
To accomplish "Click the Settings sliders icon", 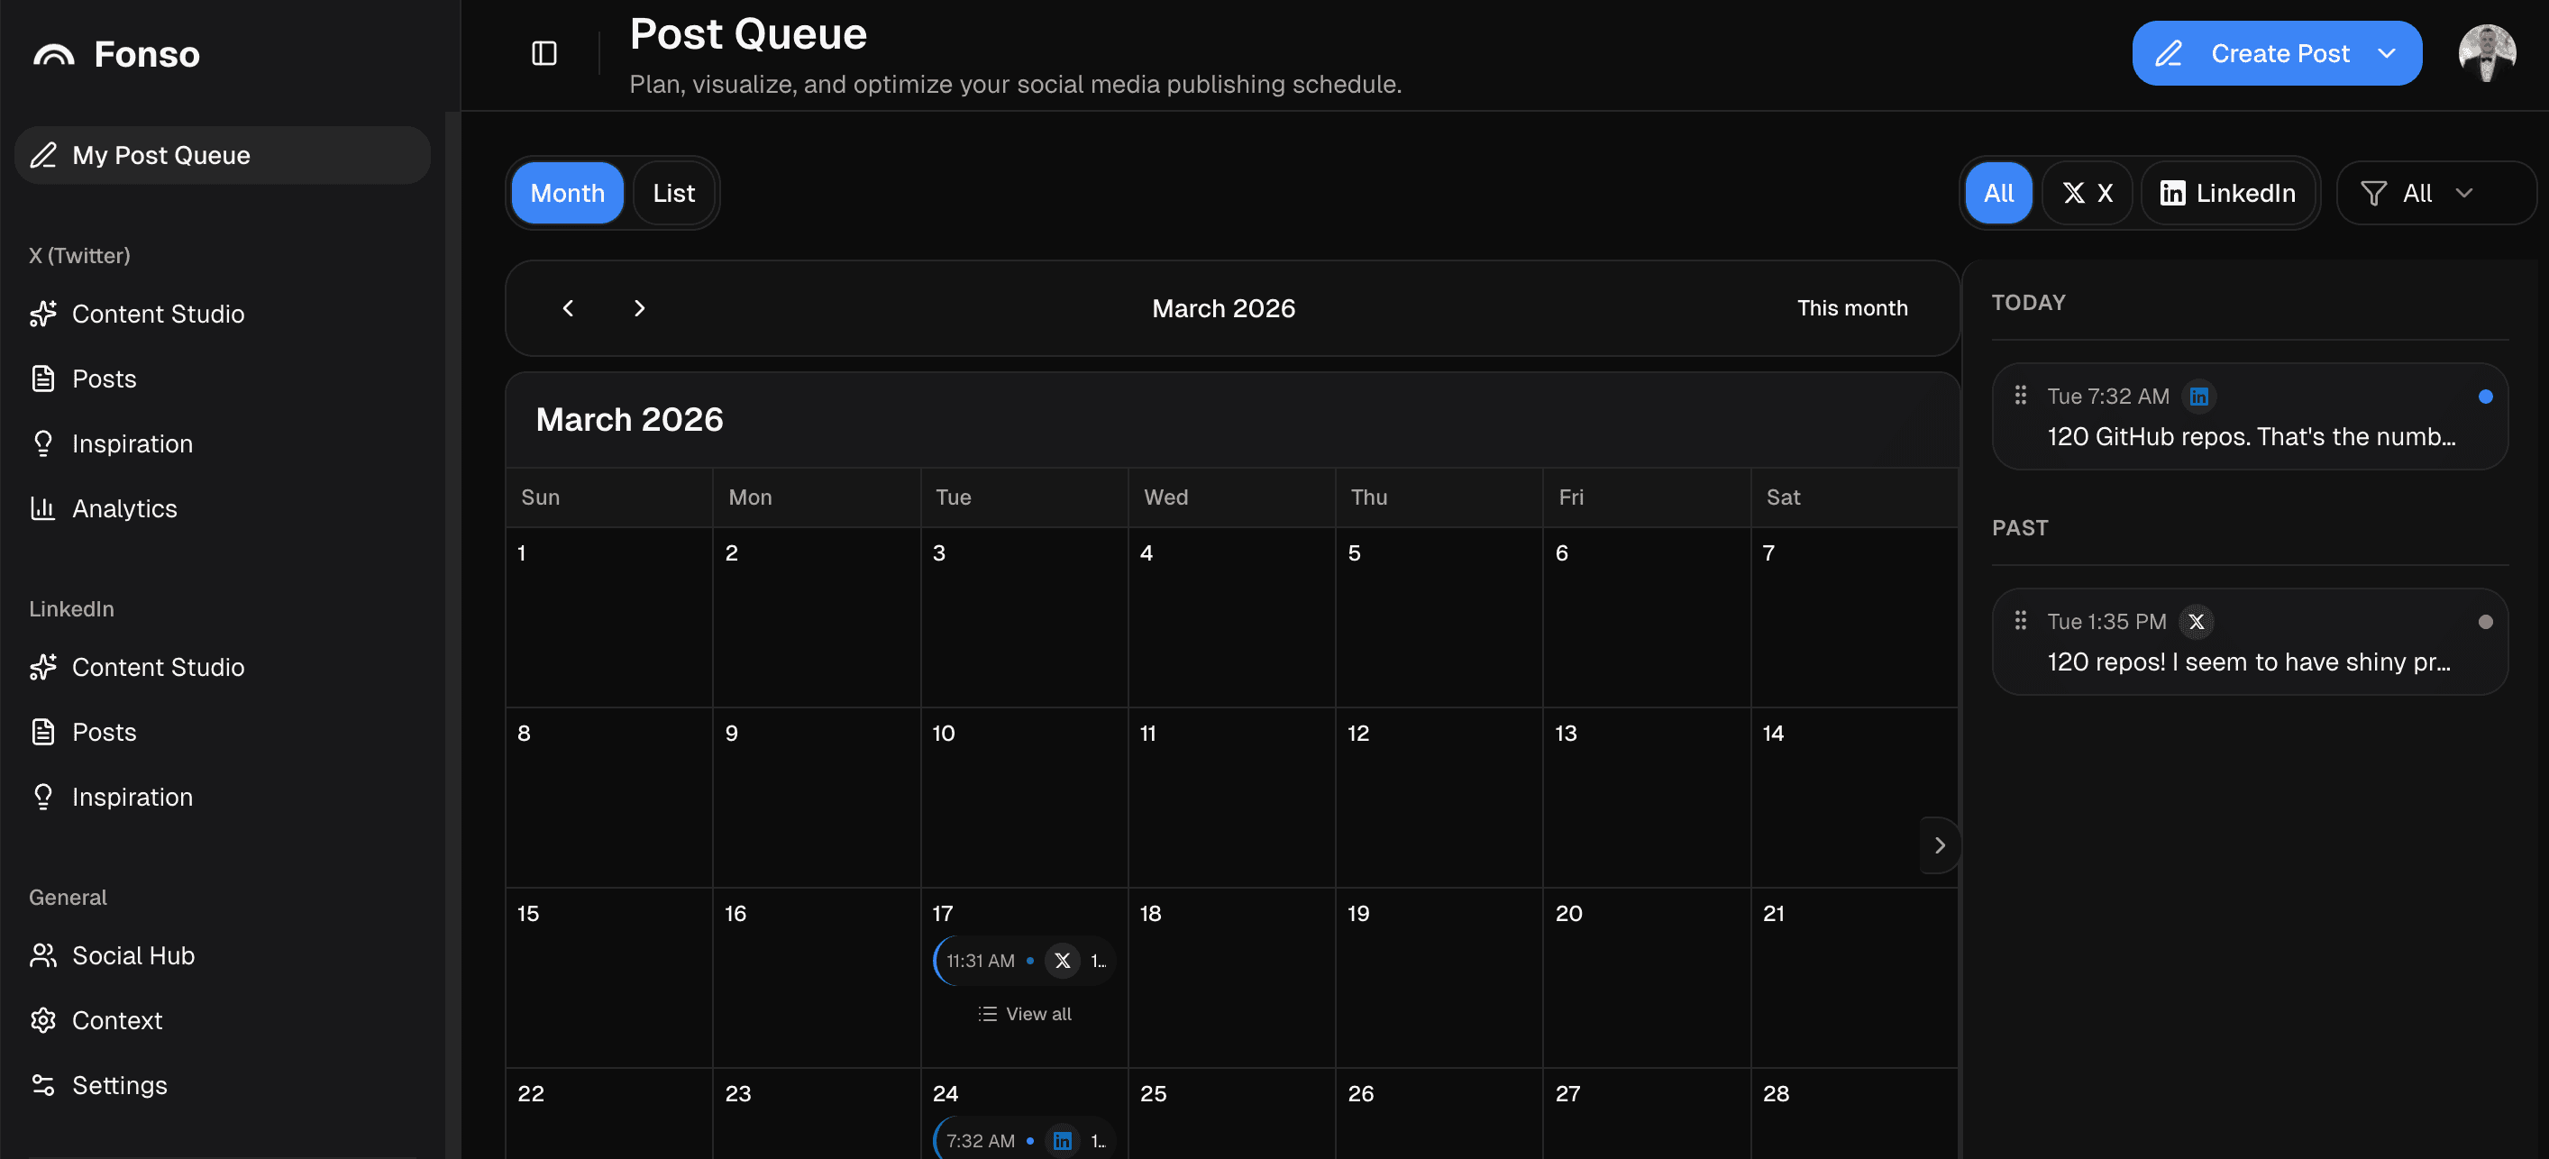I will [42, 1085].
